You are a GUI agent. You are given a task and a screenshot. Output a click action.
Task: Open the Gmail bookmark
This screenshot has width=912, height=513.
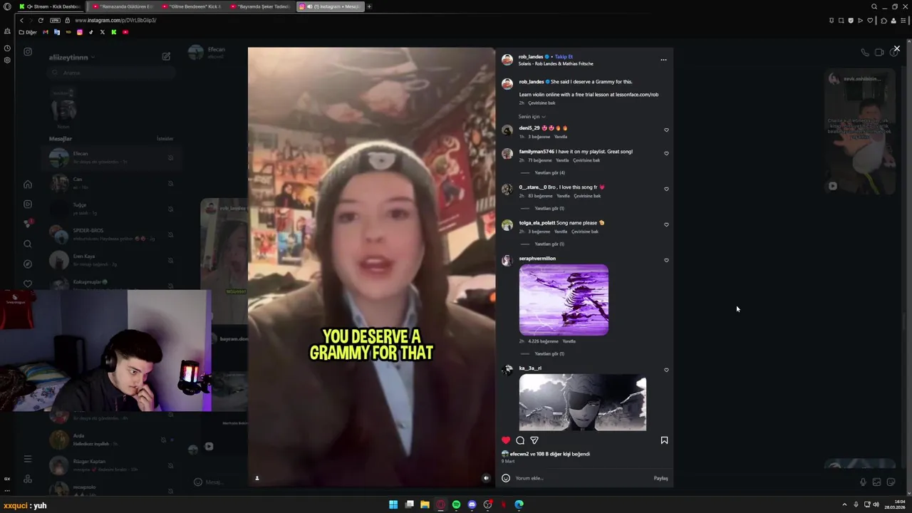(x=46, y=32)
